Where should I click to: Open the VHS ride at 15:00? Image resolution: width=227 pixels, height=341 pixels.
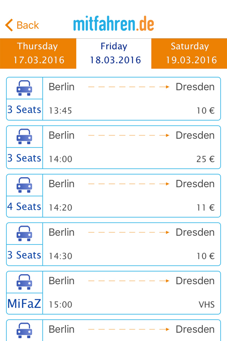(131, 293)
